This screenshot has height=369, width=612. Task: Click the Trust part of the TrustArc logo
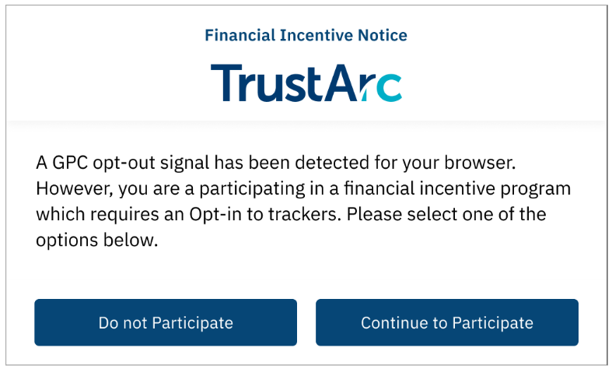[x=266, y=83]
